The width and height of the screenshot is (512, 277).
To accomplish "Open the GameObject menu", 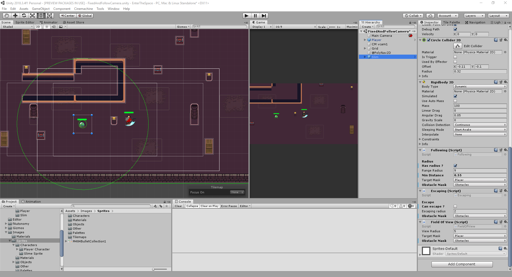I will pos(41,9).
